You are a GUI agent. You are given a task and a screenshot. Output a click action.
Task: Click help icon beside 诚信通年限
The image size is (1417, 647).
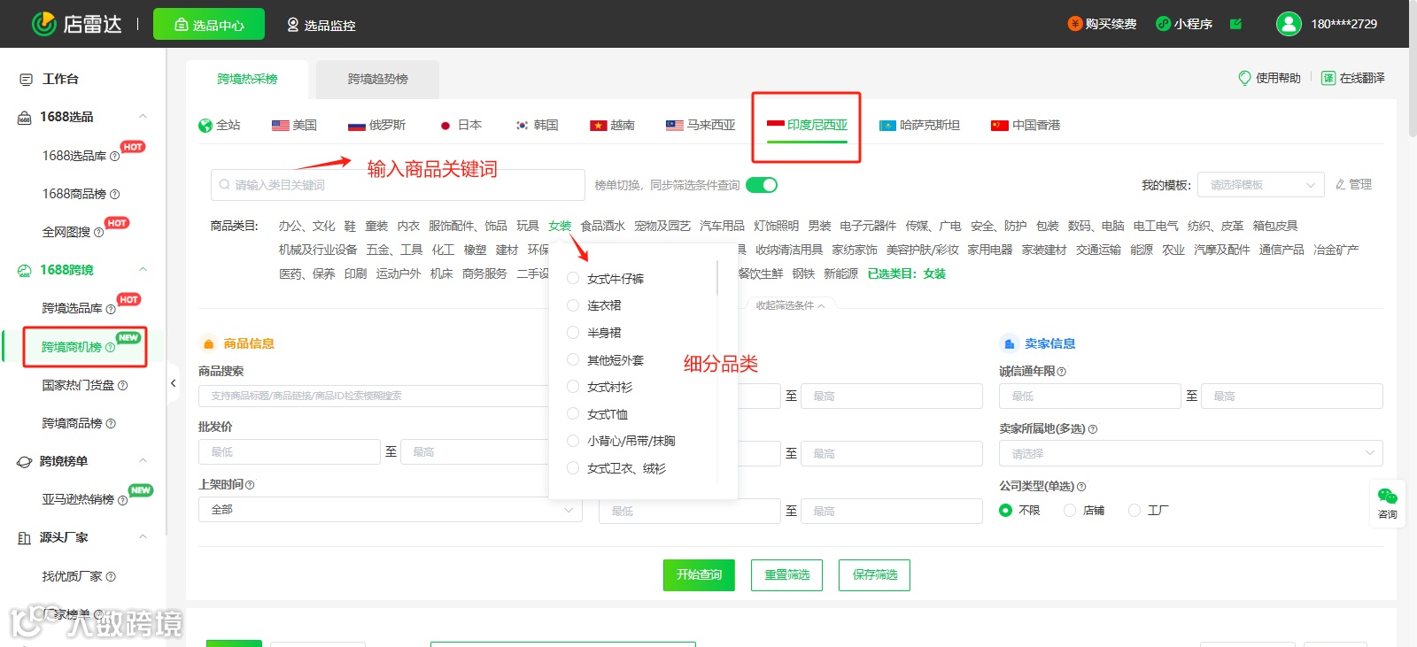point(1062,372)
